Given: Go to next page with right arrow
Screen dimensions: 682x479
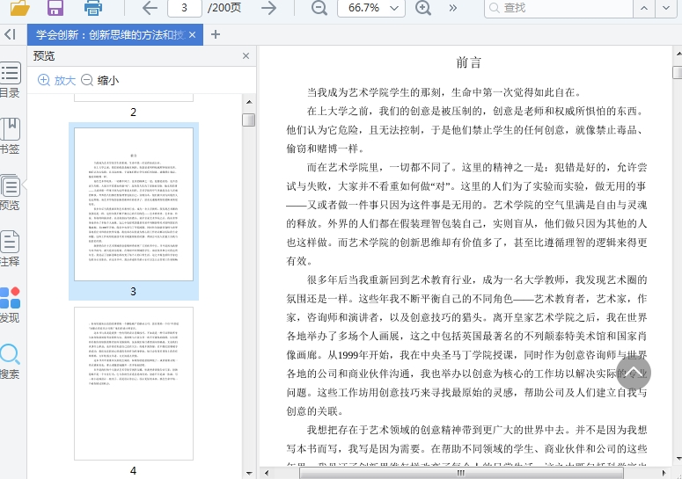Looking at the screenshot, I should (268, 8).
